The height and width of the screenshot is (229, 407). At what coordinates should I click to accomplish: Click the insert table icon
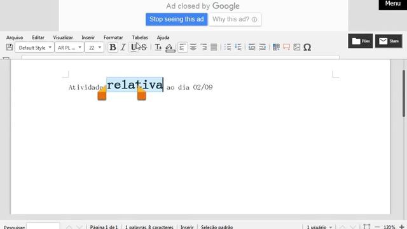(x=276, y=47)
